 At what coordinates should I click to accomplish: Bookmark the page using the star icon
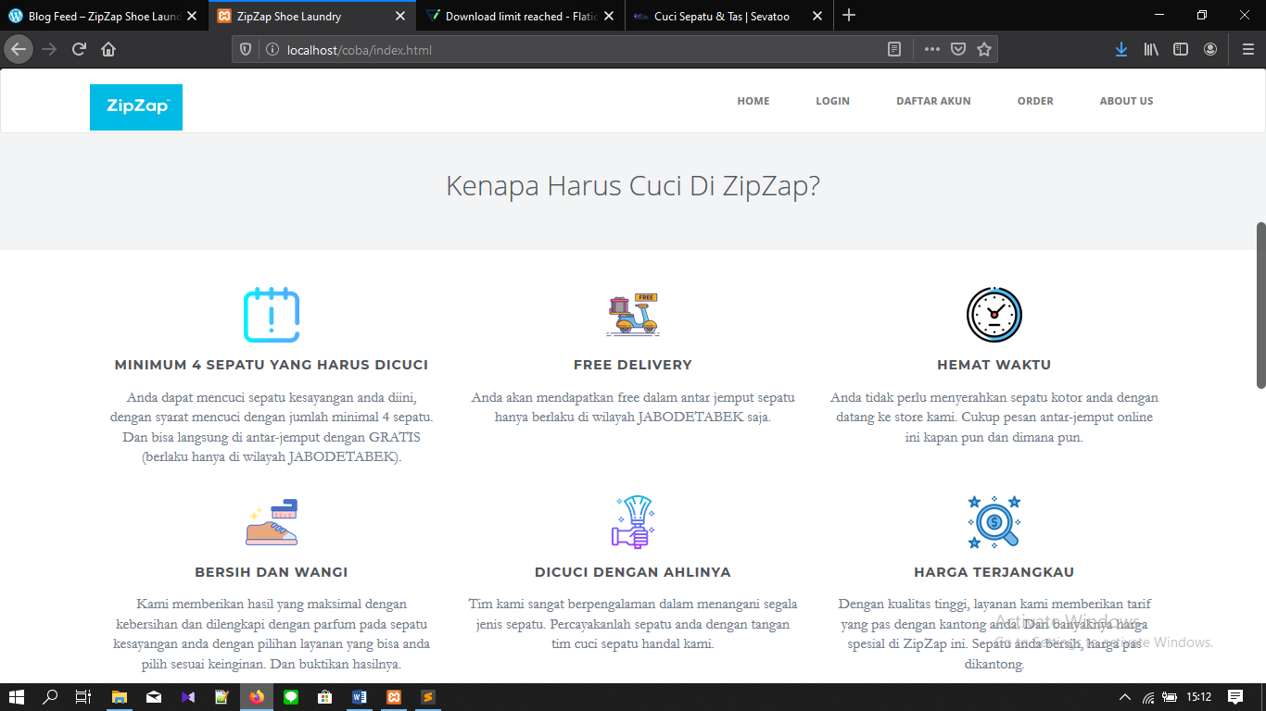coord(985,48)
